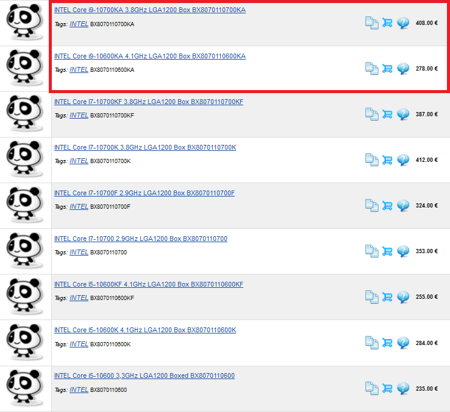Click compare icon for i9-10600KA row

pos(372,69)
